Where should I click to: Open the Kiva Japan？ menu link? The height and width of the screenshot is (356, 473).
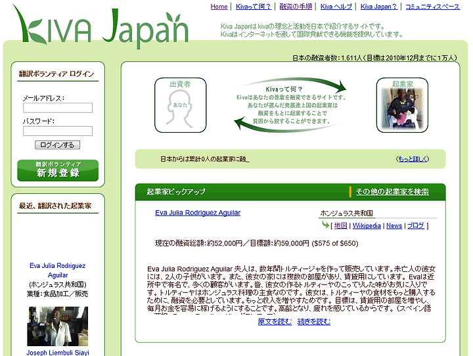coord(378,7)
